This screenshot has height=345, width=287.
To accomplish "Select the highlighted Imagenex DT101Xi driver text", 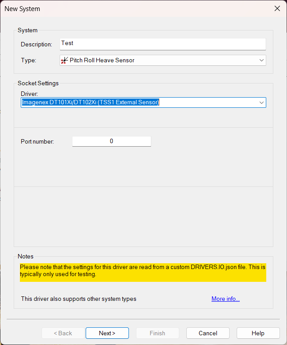I will (x=91, y=102).
